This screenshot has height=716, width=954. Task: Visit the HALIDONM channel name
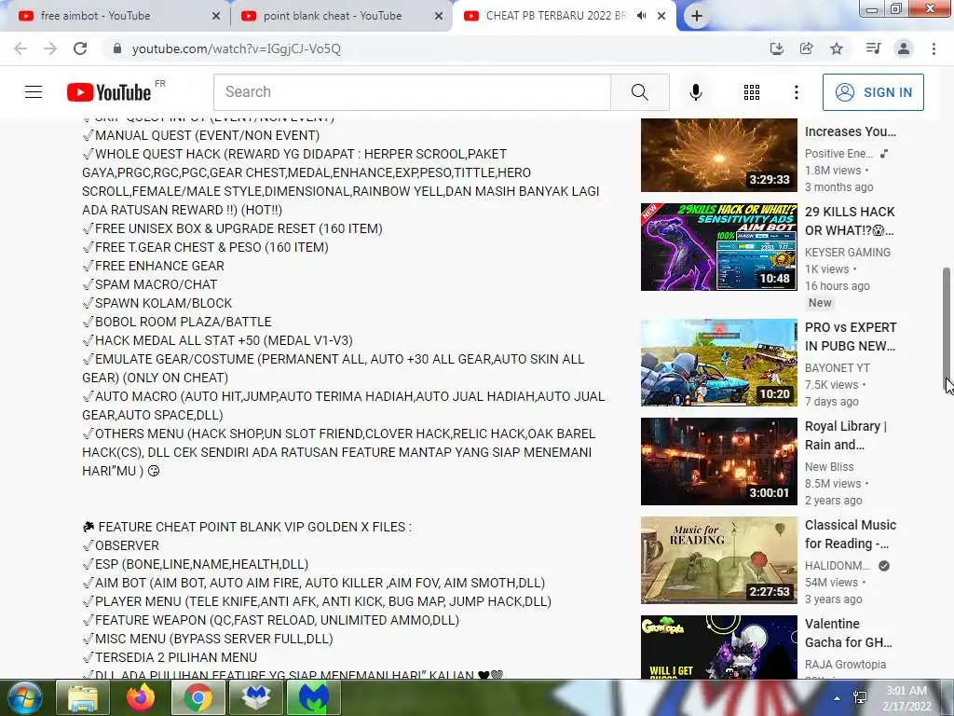(838, 565)
